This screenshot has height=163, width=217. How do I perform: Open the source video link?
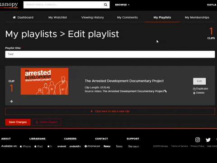click(133, 91)
